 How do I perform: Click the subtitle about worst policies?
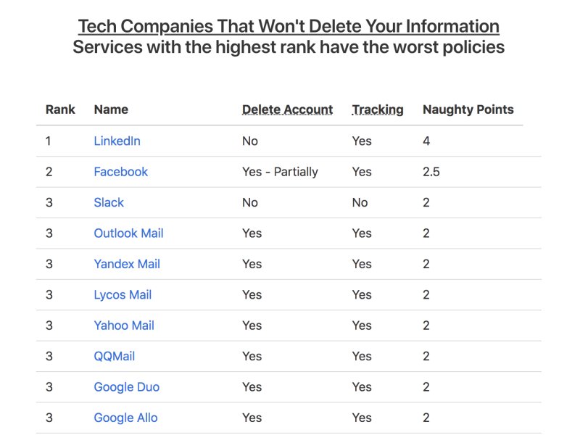click(289, 48)
